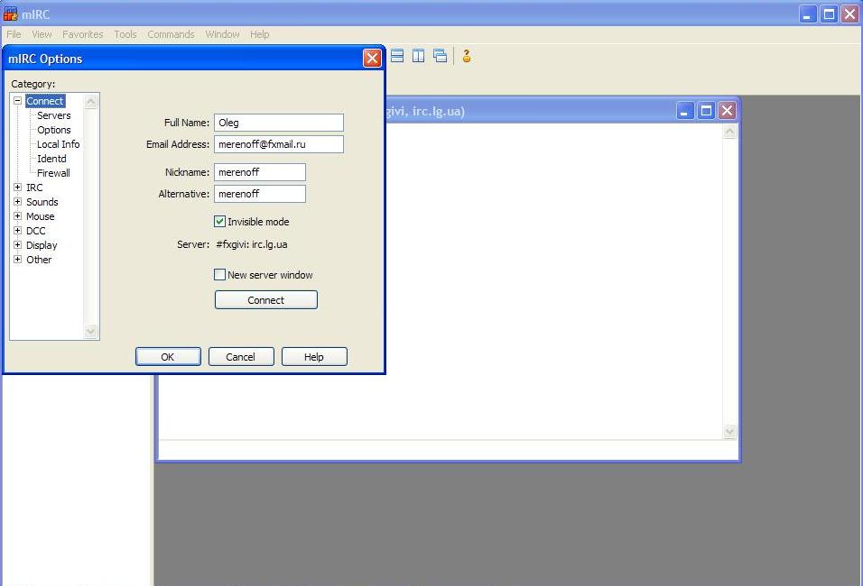Viewport: 863px width, 586px height.
Task: Click the server window message input box
Action: click(448, 450)
